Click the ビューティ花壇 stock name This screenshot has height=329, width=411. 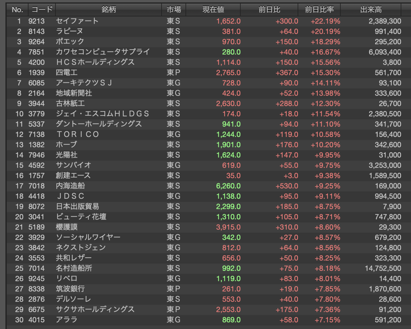tap(81, 217)
